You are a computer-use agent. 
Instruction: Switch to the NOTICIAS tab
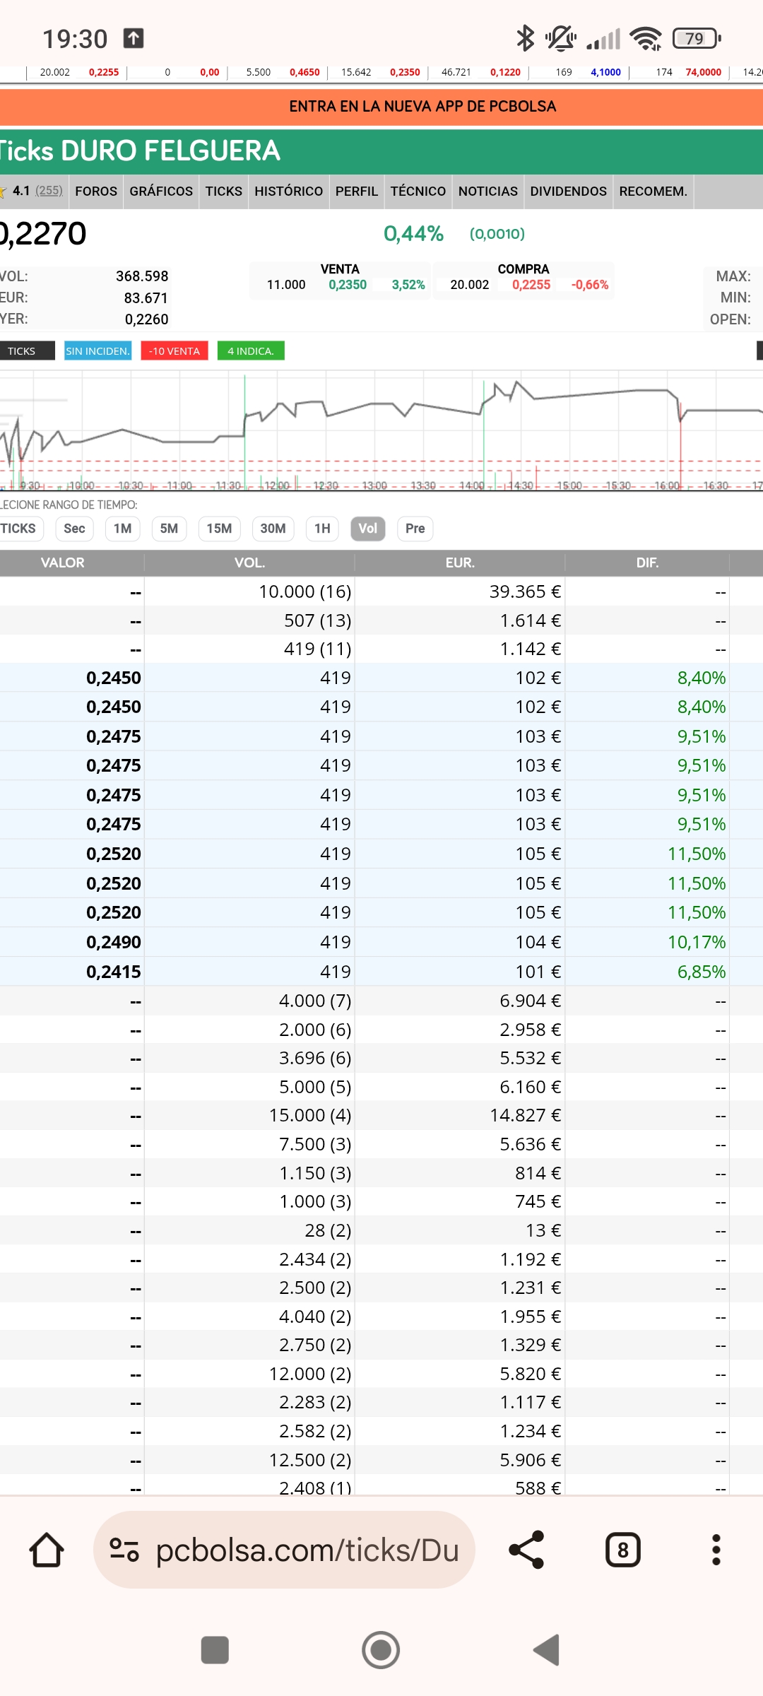(488, 192)
